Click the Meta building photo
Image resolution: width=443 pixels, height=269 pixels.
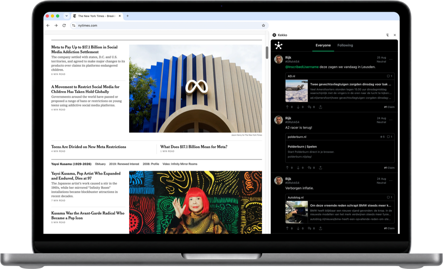tap(196, 89)
